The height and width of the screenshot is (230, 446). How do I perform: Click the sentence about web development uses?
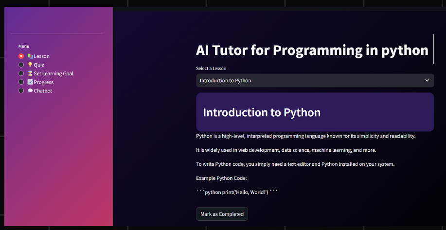286,150
